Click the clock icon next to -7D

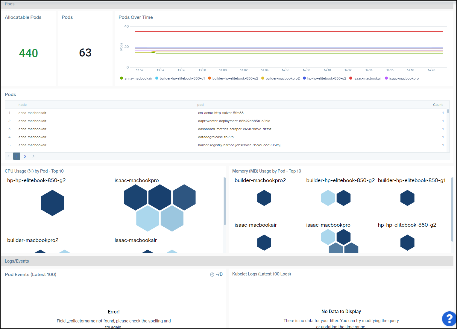click(212, 275)
